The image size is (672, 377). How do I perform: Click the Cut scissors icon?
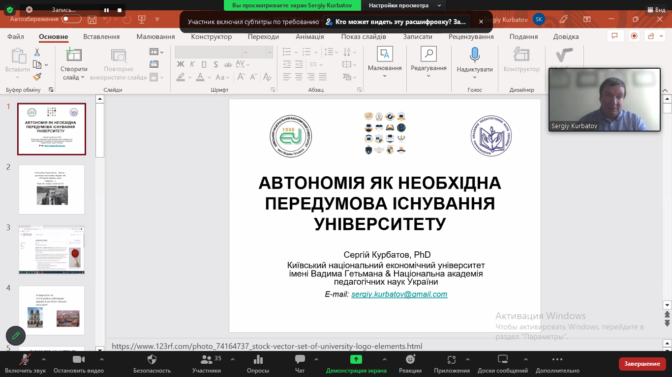tap(37, 53)
